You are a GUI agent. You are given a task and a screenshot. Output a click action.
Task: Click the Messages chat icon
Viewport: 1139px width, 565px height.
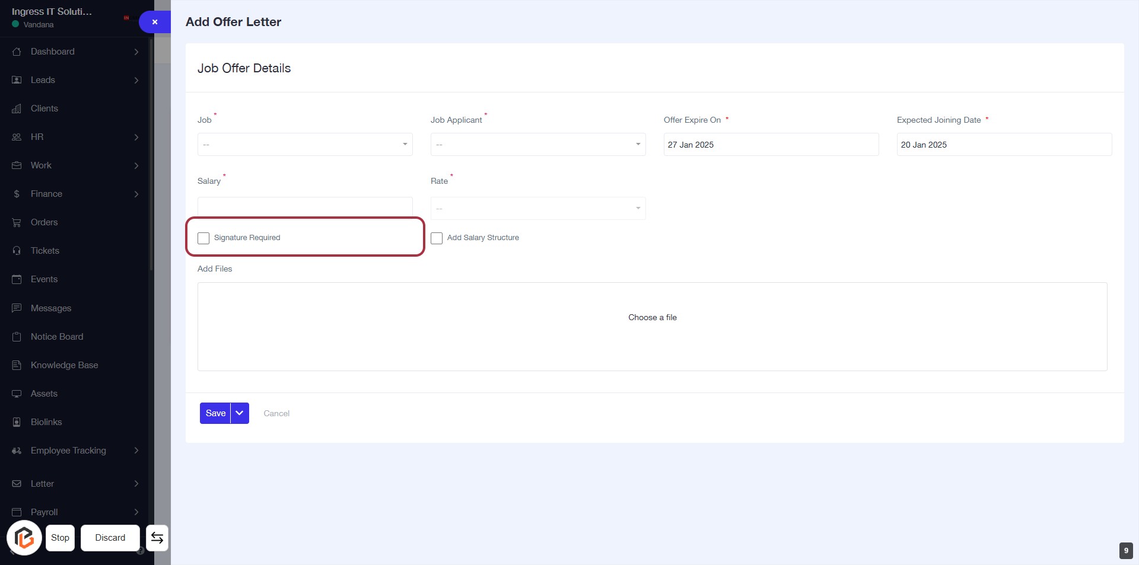tap(17, 308)
